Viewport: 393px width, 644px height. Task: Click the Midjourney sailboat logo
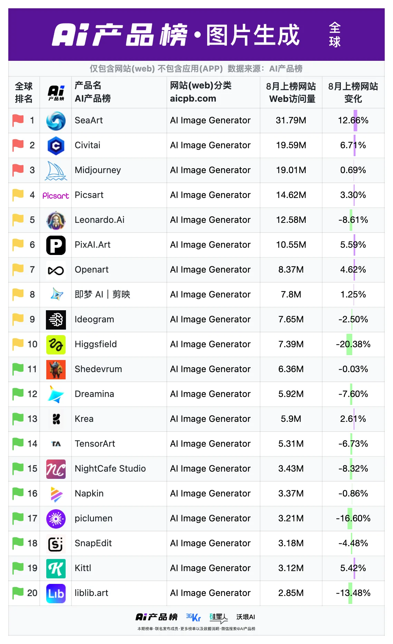pyautogui.click(x=56, y=171)
